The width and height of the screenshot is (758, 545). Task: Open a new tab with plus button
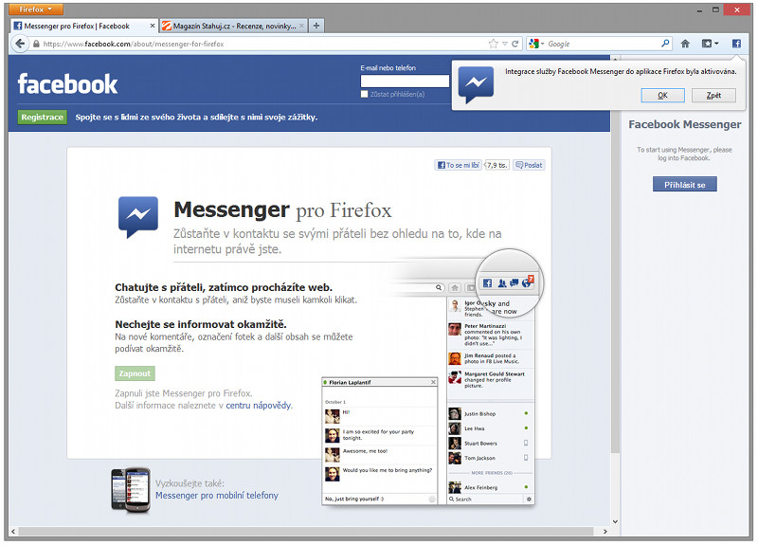tap(316, 26)
